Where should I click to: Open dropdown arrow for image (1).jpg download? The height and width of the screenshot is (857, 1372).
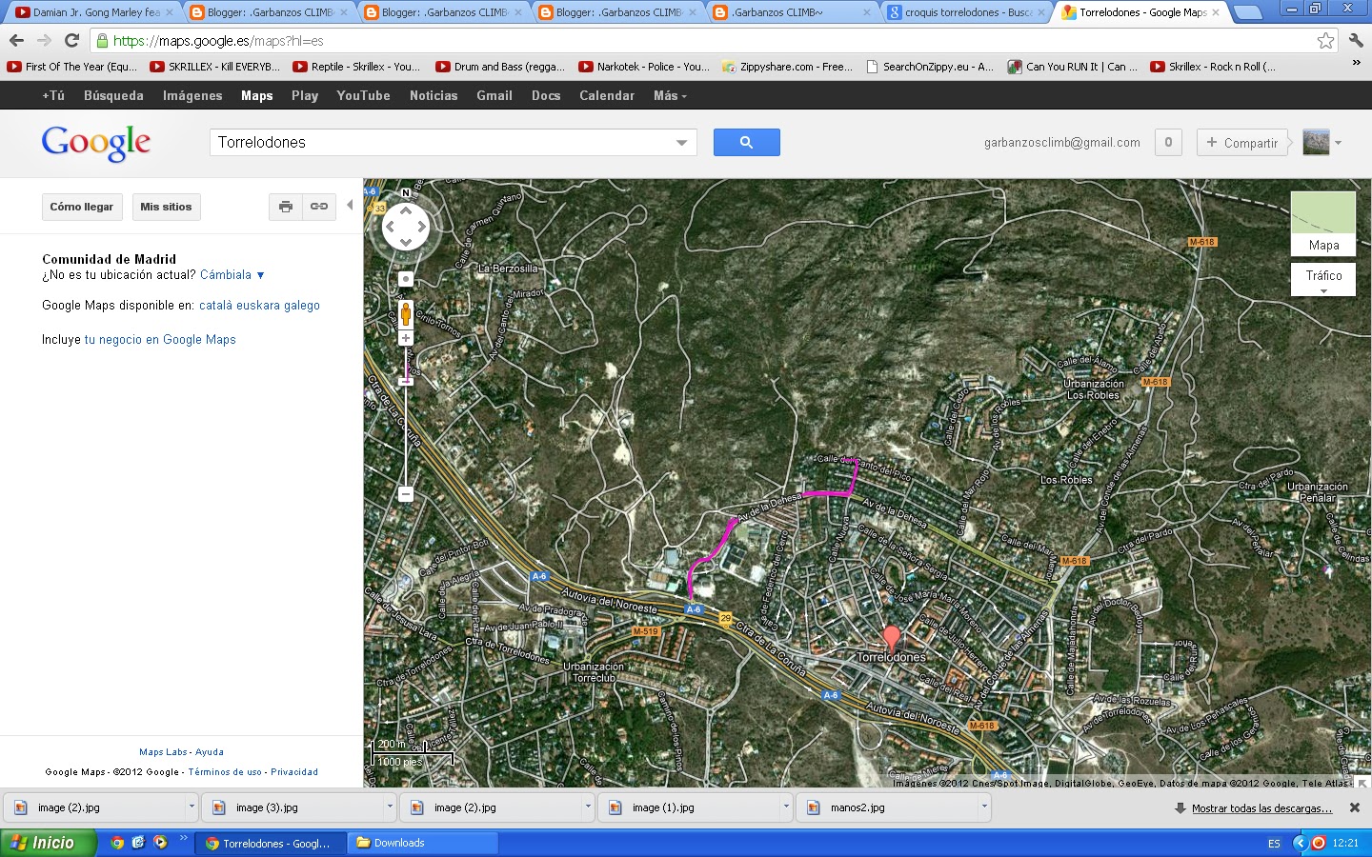[x=785, y=807]
